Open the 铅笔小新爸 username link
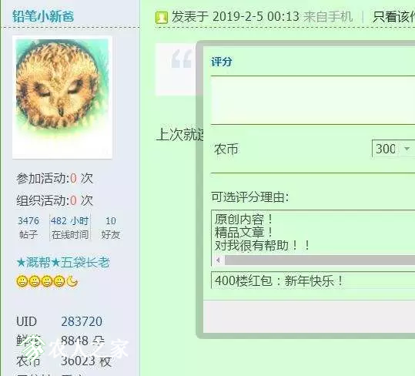The height and width of the screenshot is (376, 415). point(43,16)
